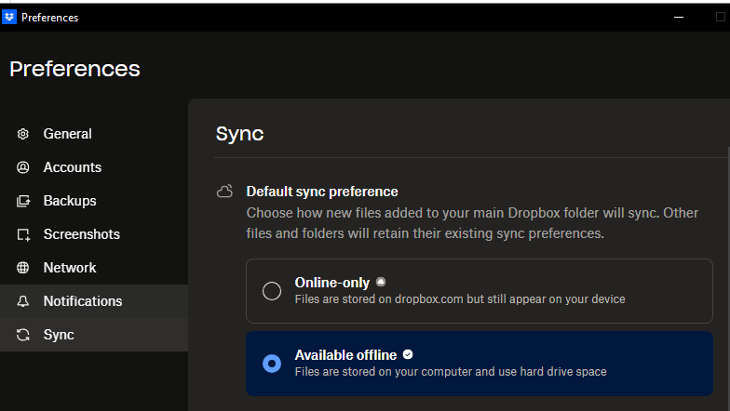Click the cloud icon beside Default sync preference
Screen dimensions: 730x411
tap(224, 192)
